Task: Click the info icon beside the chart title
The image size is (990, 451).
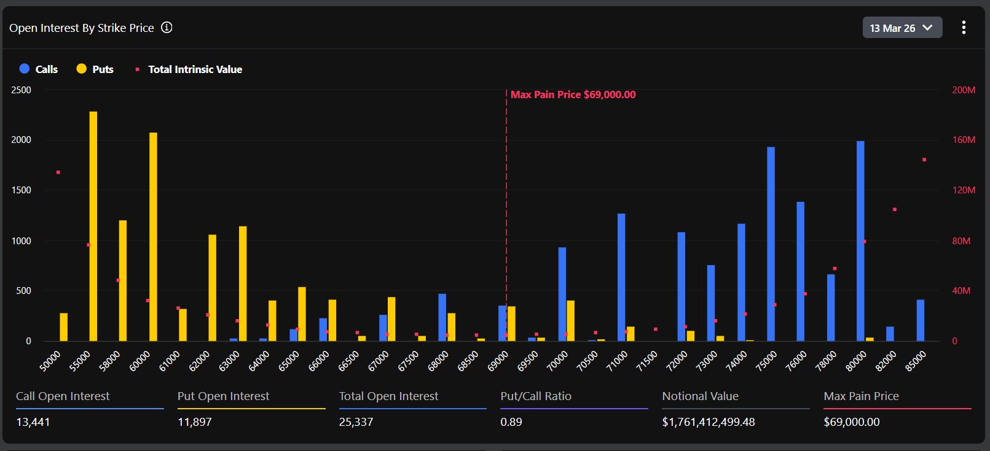Action: tap(167, 28)
